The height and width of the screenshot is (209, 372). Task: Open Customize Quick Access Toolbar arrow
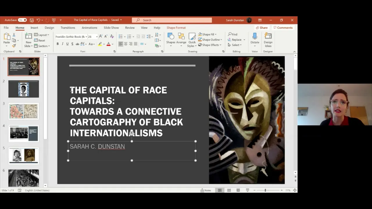click(x=60, y=20)
